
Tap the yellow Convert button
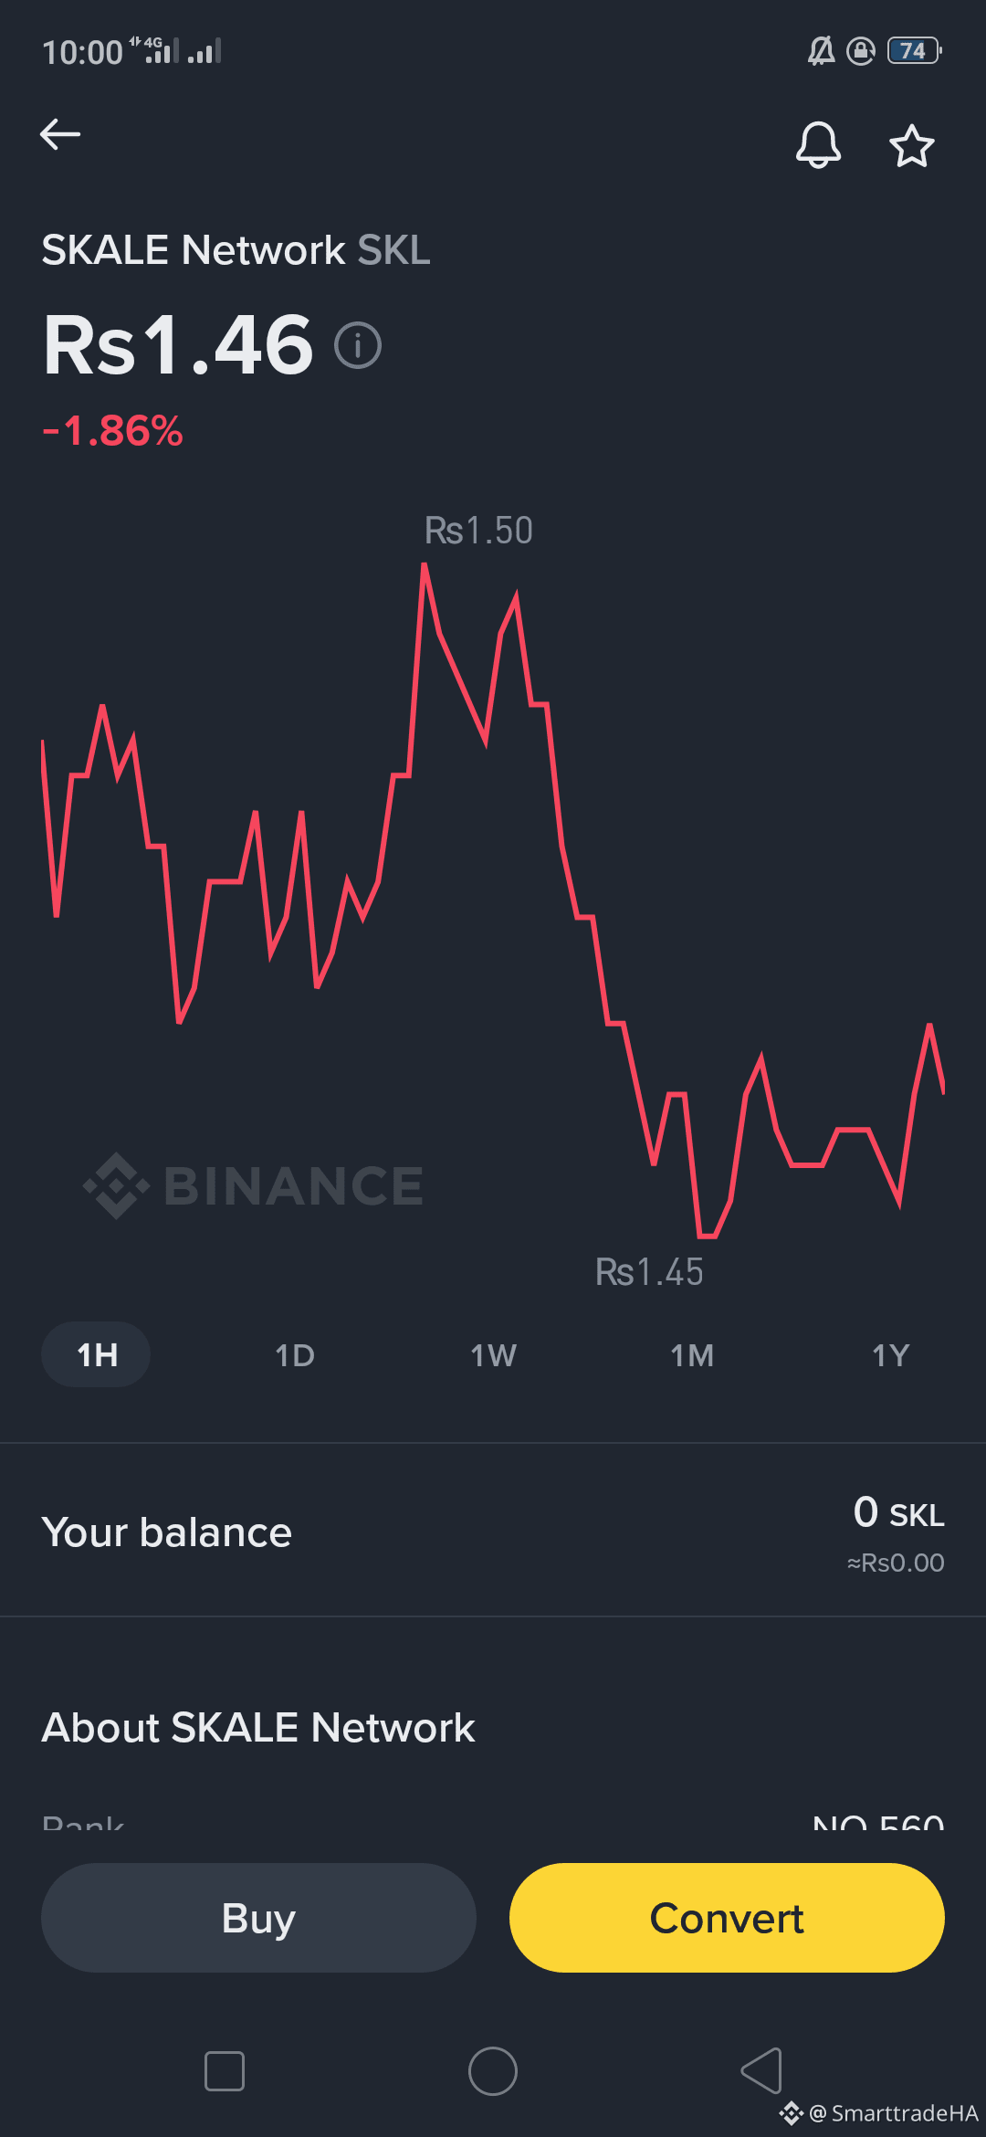(727, 1918)
